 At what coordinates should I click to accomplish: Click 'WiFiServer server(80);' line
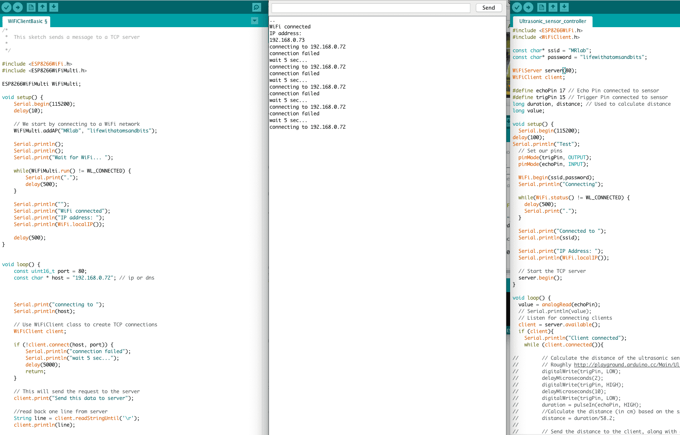coord(544,71)
